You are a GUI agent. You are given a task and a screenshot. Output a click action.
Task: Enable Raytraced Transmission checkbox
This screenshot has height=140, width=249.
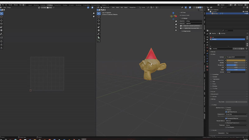pos(226,123)
